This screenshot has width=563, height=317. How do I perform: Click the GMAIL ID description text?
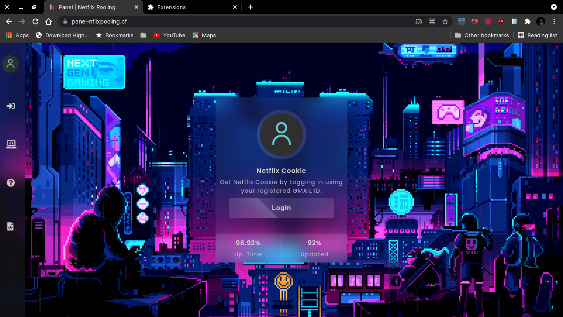(281, 186)
